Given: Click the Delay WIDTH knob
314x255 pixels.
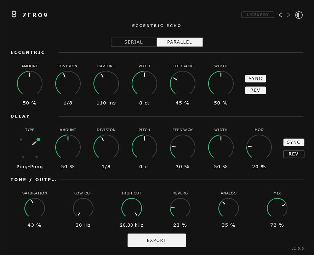Looking at the screenshot, I should click(221, 147).
